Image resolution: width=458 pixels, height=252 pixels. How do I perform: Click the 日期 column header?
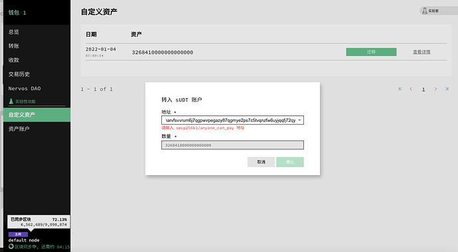(91, 34)
